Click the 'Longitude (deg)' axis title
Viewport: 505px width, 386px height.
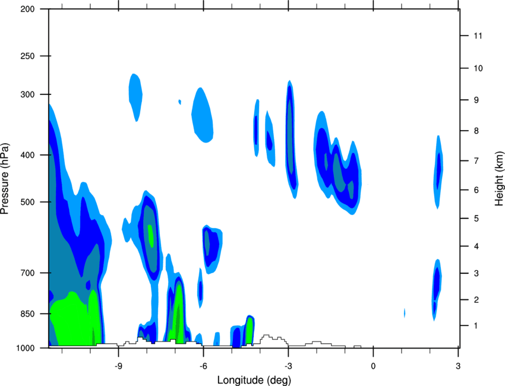[254, 380]
